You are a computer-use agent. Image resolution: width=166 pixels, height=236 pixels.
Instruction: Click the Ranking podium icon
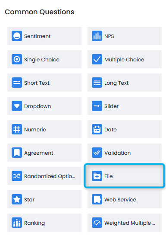(17, 223)
